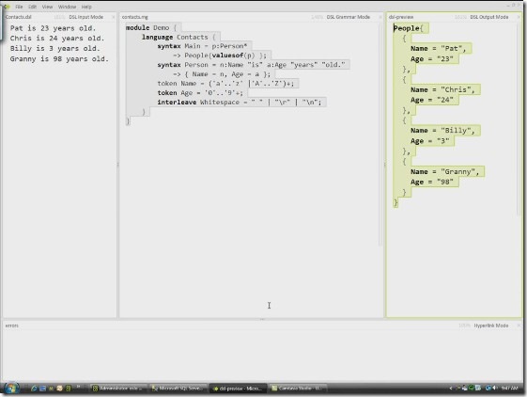This screenshot has width=527, height=397.
Task: Click the Name = "Pat" output line
Action: pos(439,49)
